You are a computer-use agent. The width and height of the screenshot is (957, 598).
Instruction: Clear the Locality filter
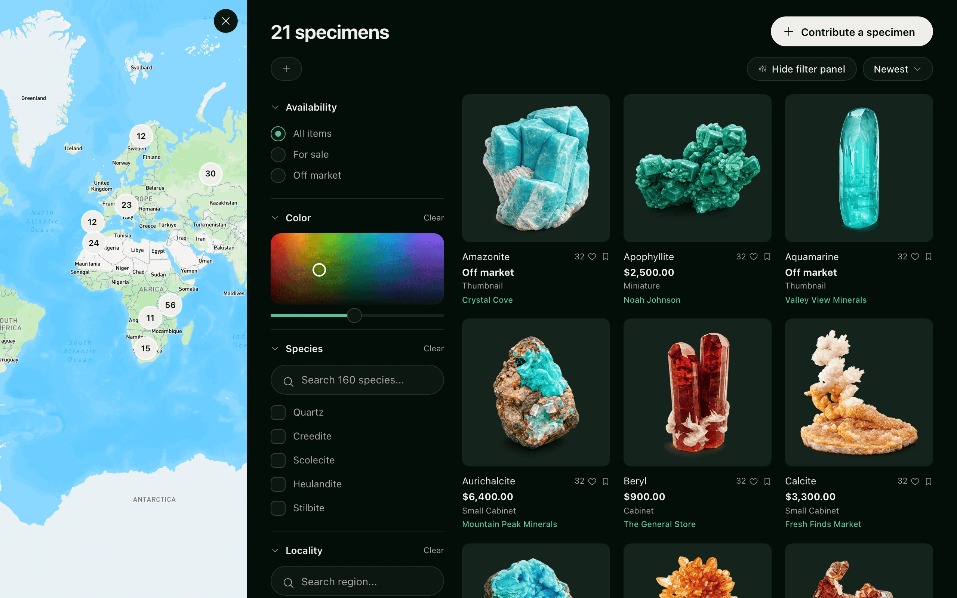433,551
